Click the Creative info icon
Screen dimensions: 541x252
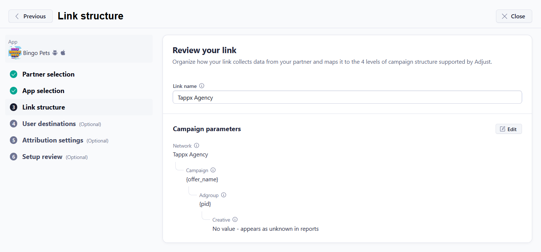235,219
